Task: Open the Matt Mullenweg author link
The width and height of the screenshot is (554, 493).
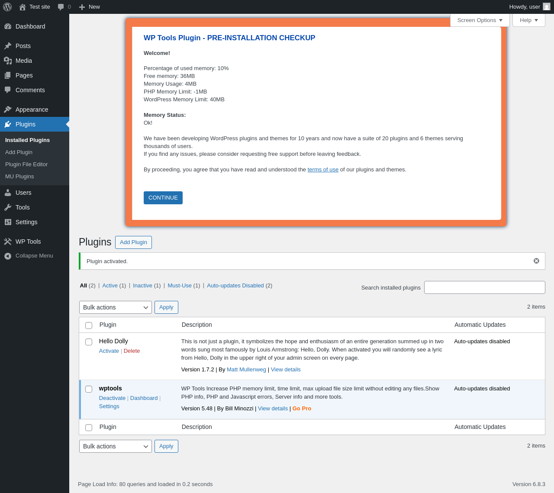Action: [246, 370]
